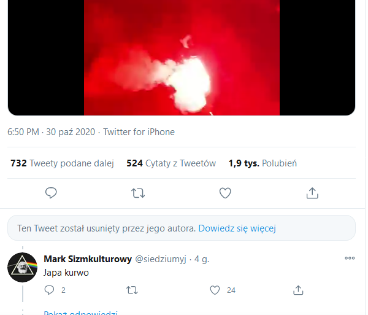Click the 'Twitter for iPhone' source link
The width and height of the screenshot is (368, 315).
[139, 132]
